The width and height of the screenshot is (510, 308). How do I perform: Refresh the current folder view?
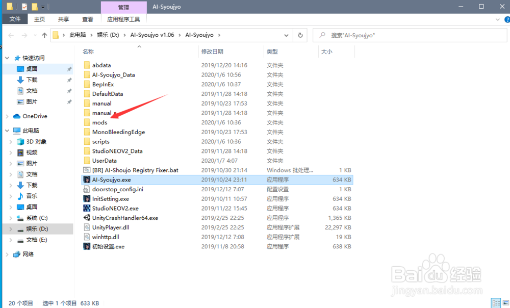pos(300,35)
